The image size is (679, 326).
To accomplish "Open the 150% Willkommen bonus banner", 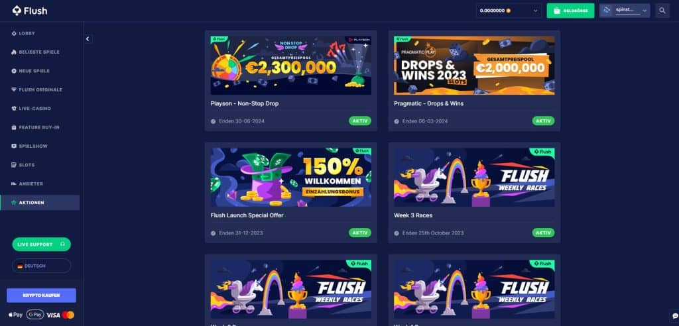I will pos(291,177).
